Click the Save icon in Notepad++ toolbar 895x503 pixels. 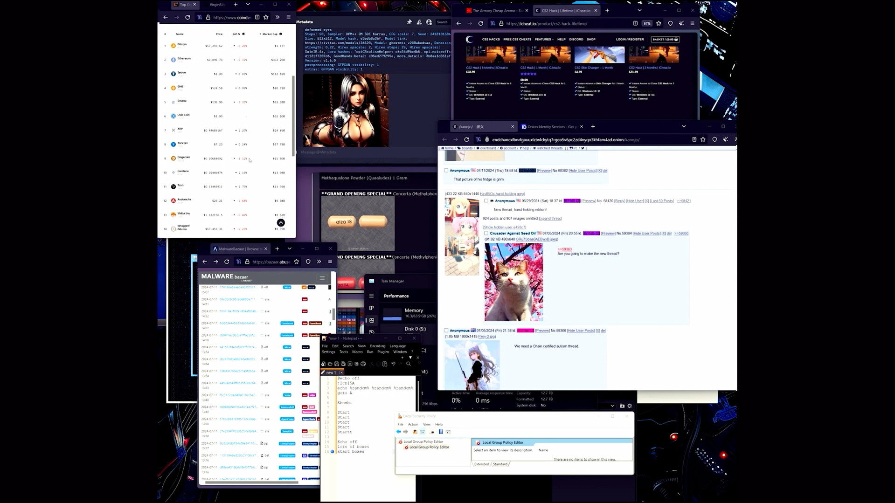pos(336,364)
